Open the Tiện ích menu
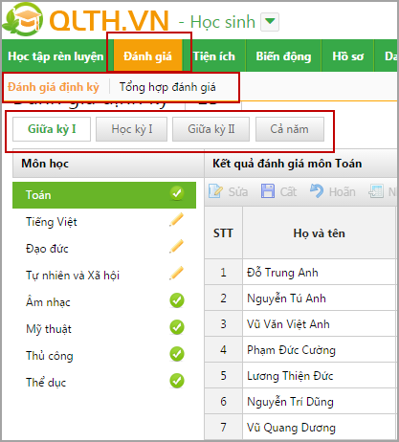Image resolution: width=399 pixels, height=442 pixels. (214, 56)
